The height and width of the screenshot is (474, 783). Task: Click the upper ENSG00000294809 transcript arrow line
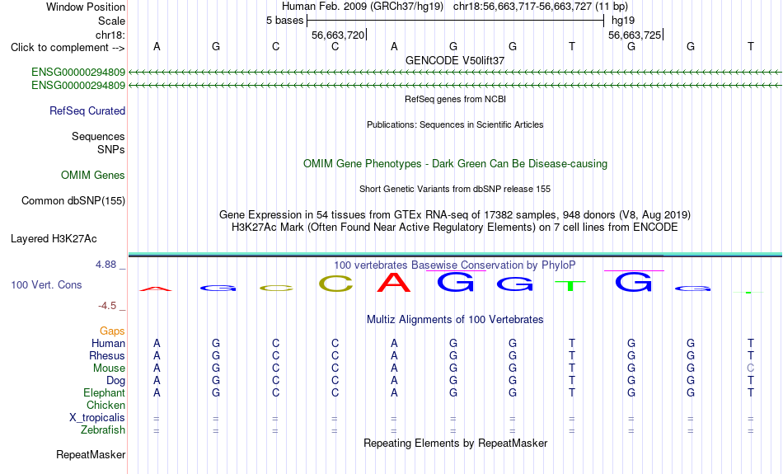[x=455, y=73]
